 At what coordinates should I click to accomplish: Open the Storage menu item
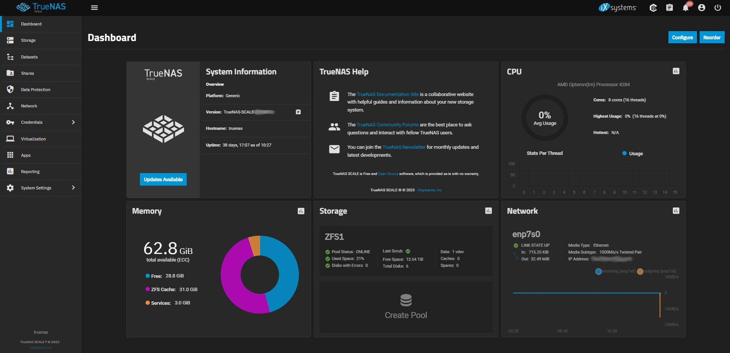(41, 40)
